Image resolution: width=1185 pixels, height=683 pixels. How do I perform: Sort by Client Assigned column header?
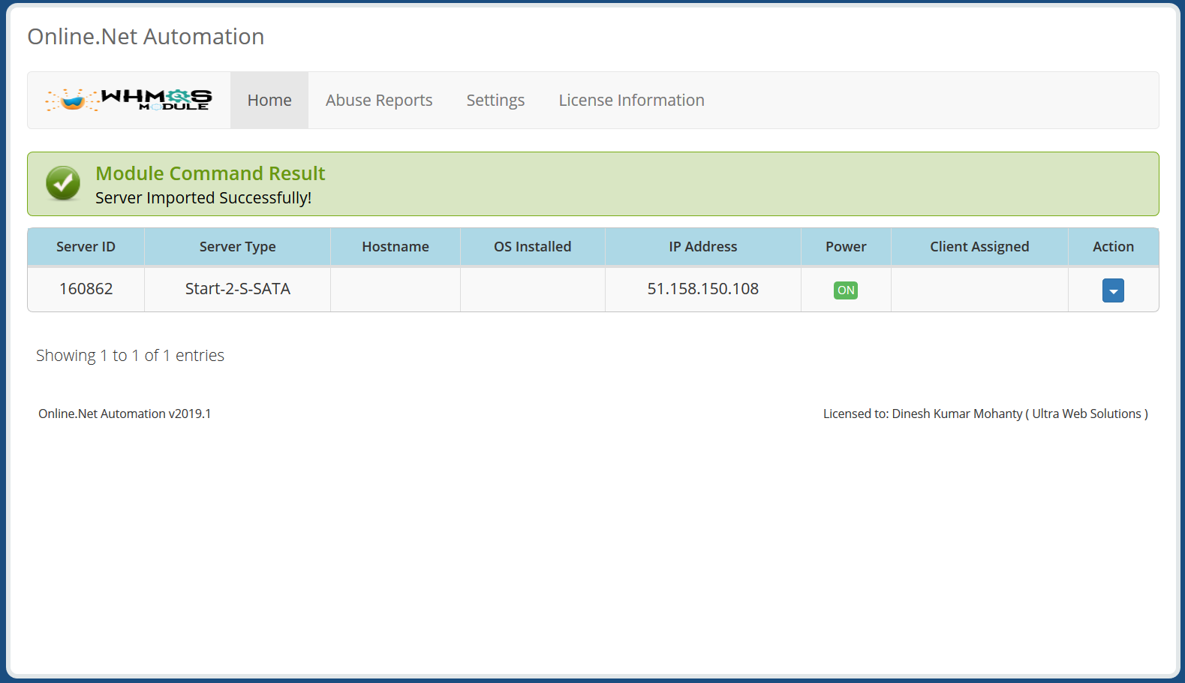[x=979, y=247]
